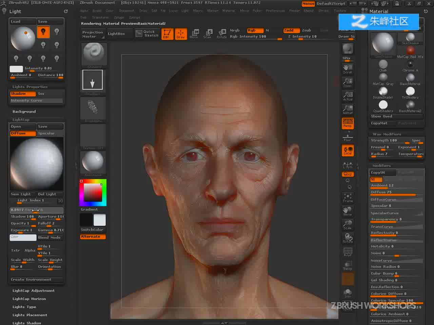Click the Local symmetry icon
The height and width of the screenshot is (325, 434).
[348, 150]
